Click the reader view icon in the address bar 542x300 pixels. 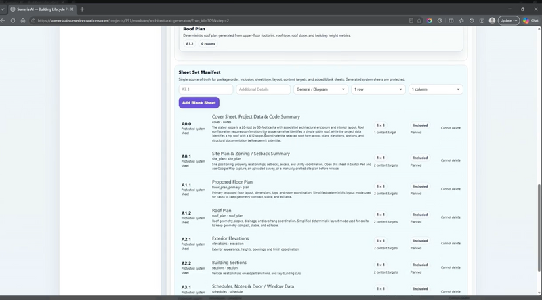tap(411, 20)
